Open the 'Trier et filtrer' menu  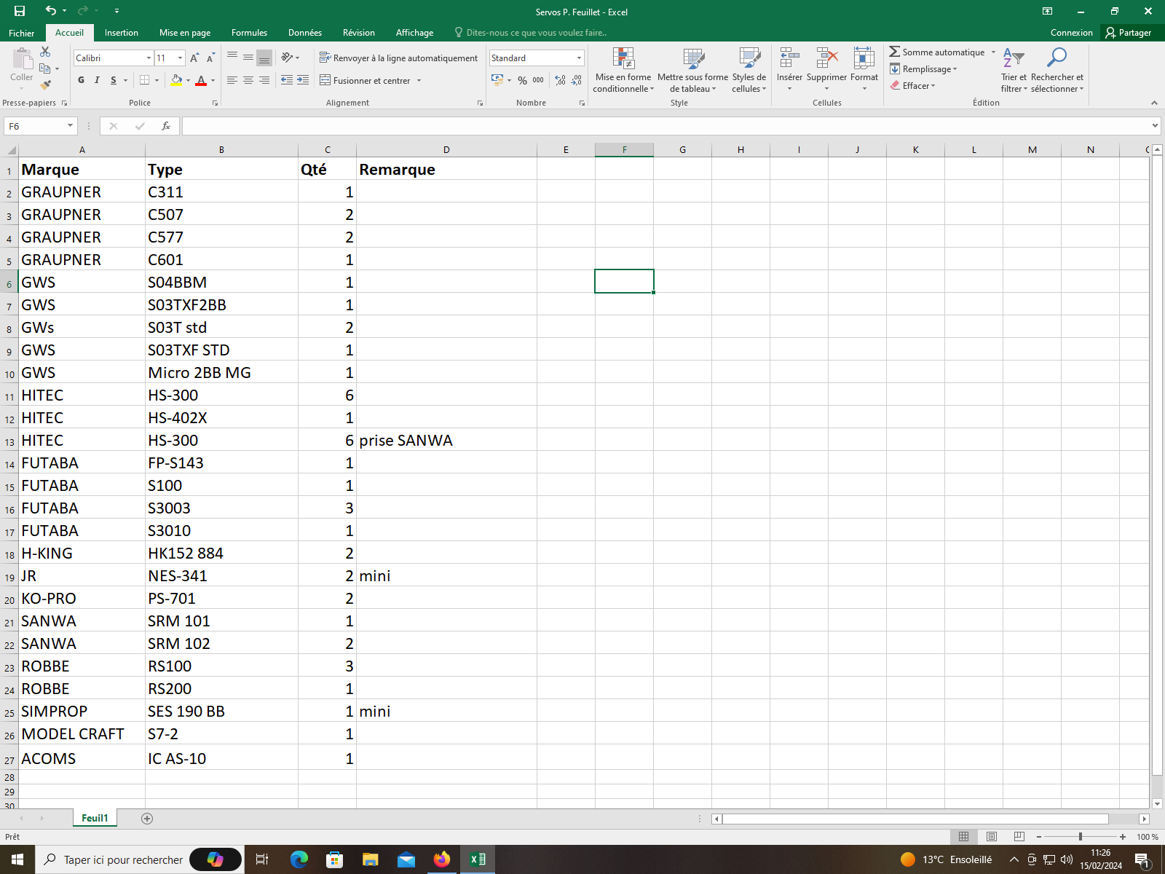tap(1014, 69)
